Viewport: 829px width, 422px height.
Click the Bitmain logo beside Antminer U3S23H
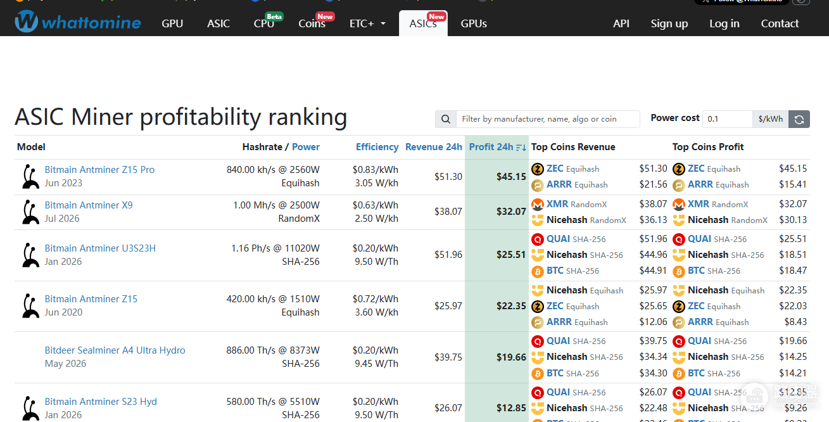click(x=30, y=255)
